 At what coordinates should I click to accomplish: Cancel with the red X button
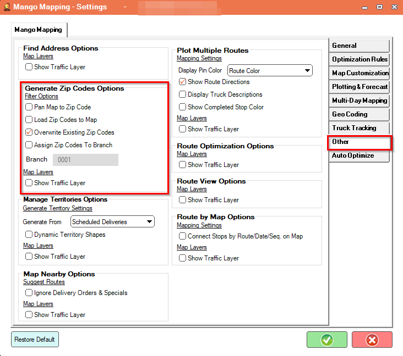click(x=372, y=340)
